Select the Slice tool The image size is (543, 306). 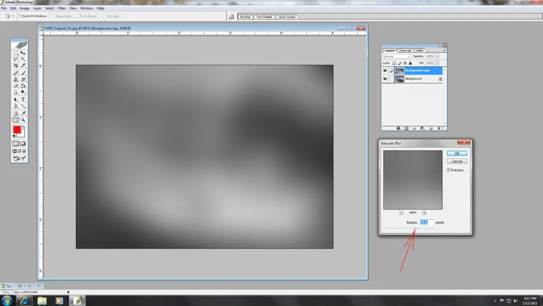[23, 65]
